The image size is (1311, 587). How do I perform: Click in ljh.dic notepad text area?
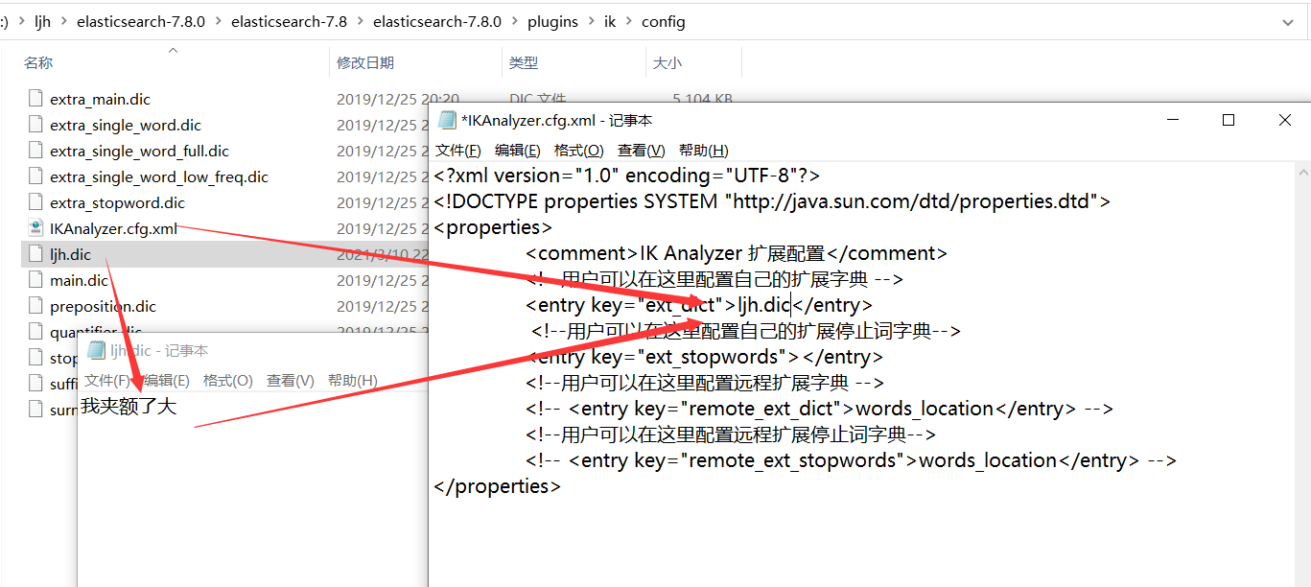tap(249, 499)
